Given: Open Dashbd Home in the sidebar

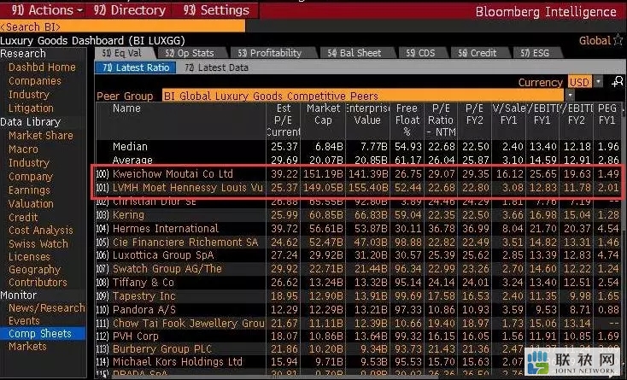Looking at the screenshot, I should pos(42,67).
